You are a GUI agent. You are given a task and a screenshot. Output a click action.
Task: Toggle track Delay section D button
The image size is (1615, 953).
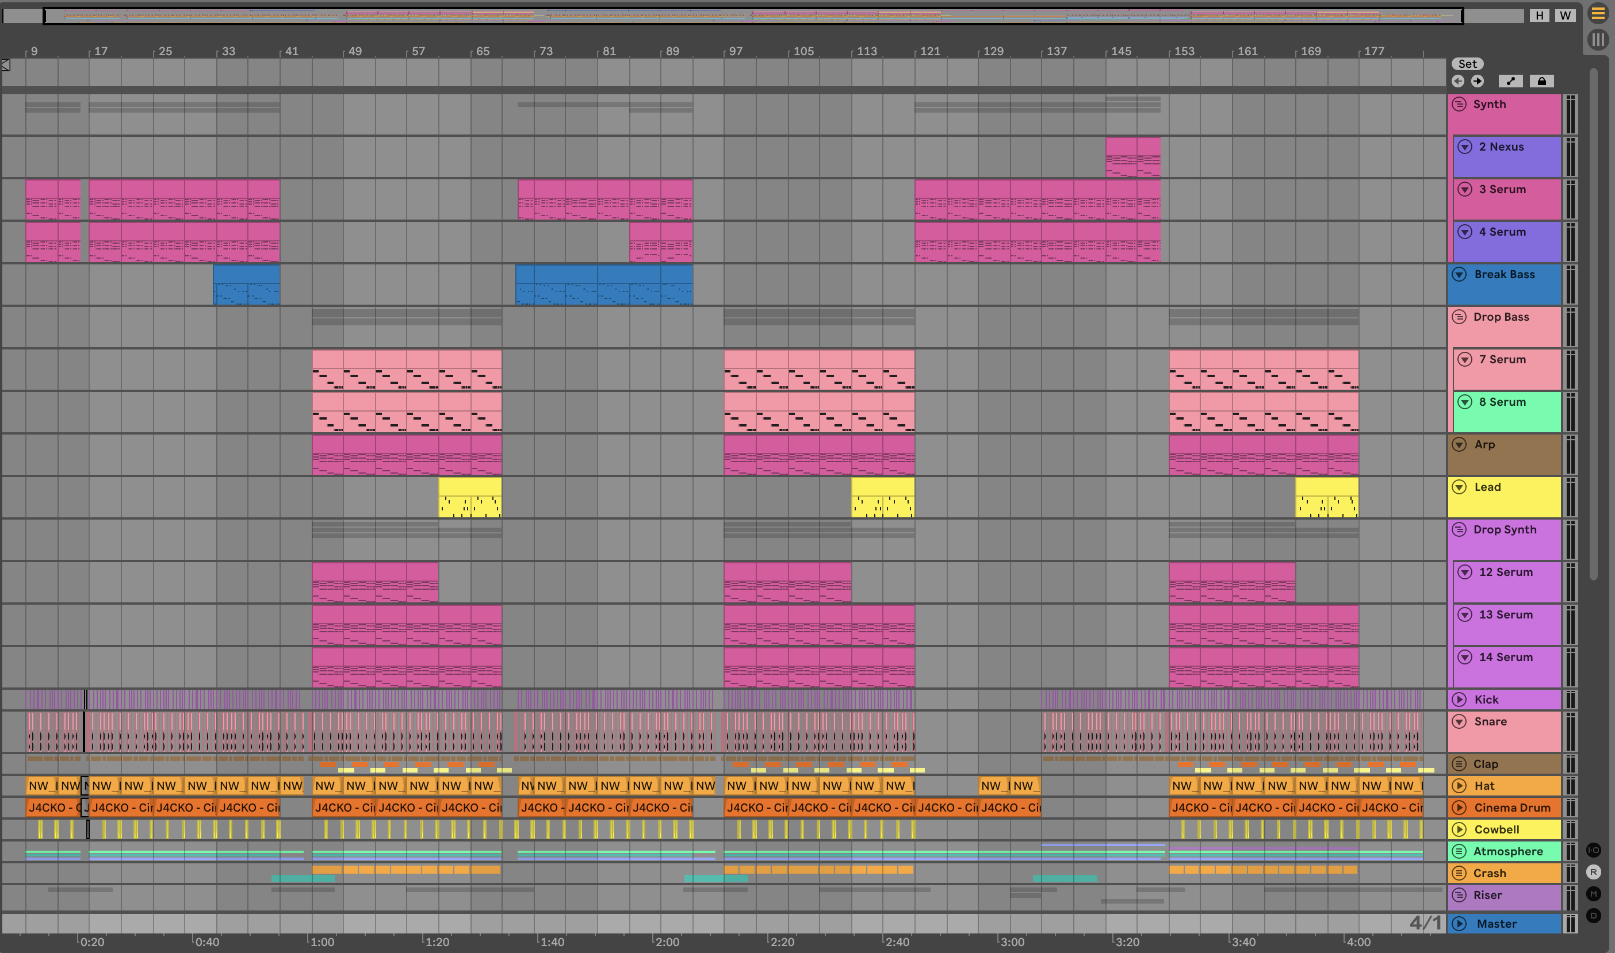point(1593,915)
